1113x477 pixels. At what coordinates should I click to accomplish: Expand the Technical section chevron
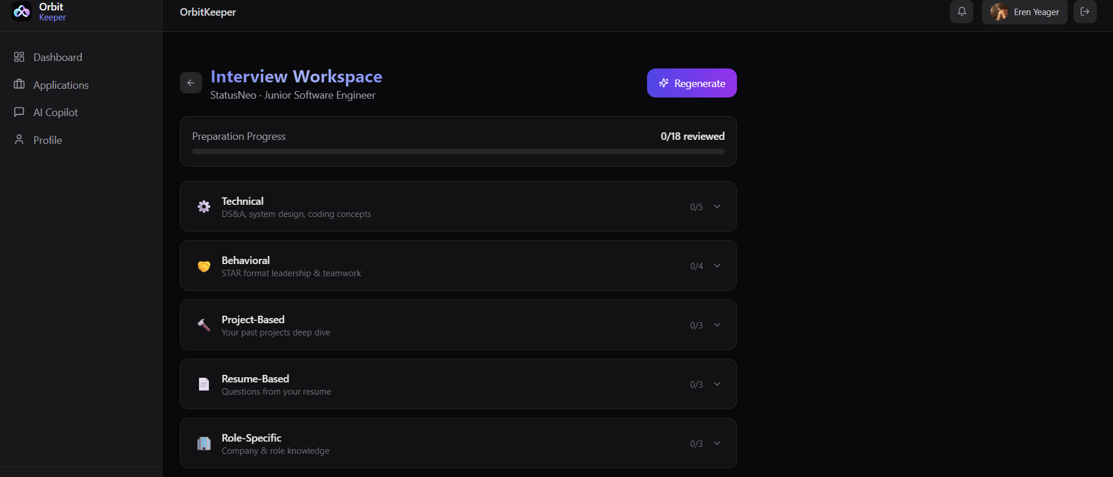(717, 207)
